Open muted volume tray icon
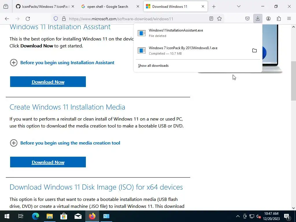Viewport: 296px width, 222px height. [258, 216]
